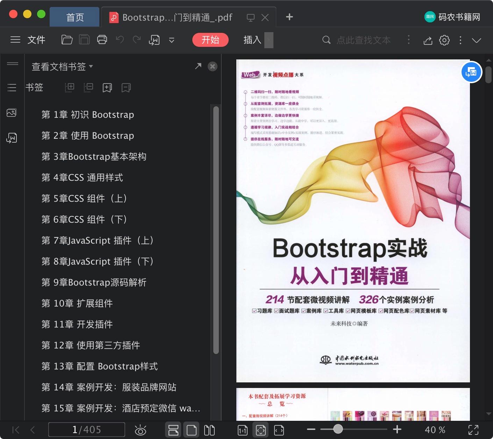Open the 查看文档书签 dropdown

[62, 66]
